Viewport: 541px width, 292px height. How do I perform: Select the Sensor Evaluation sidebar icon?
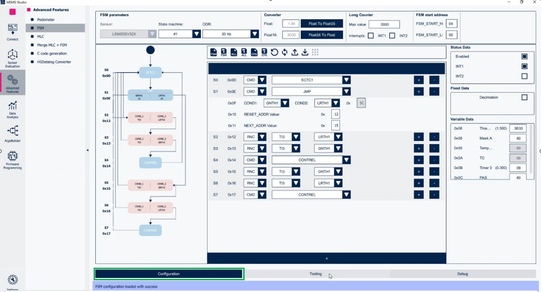click(12, 58)
